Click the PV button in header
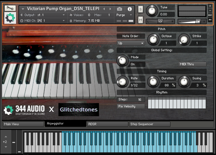This screenshot has width=216, height=155. 210,20
